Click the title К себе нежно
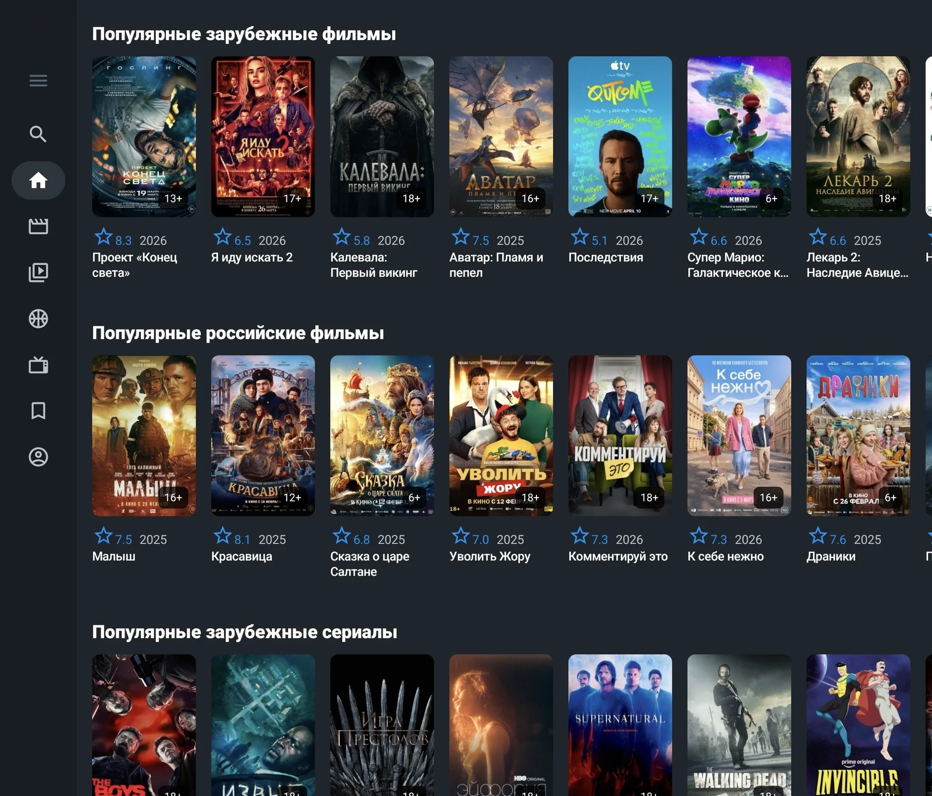This screenshot has height=796, width=932. tap(726, 556)
